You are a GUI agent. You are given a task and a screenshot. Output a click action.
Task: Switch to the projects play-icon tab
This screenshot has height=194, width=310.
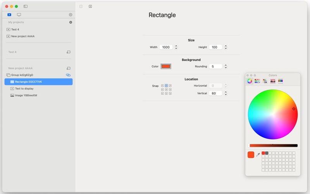[x=9, y=15]
